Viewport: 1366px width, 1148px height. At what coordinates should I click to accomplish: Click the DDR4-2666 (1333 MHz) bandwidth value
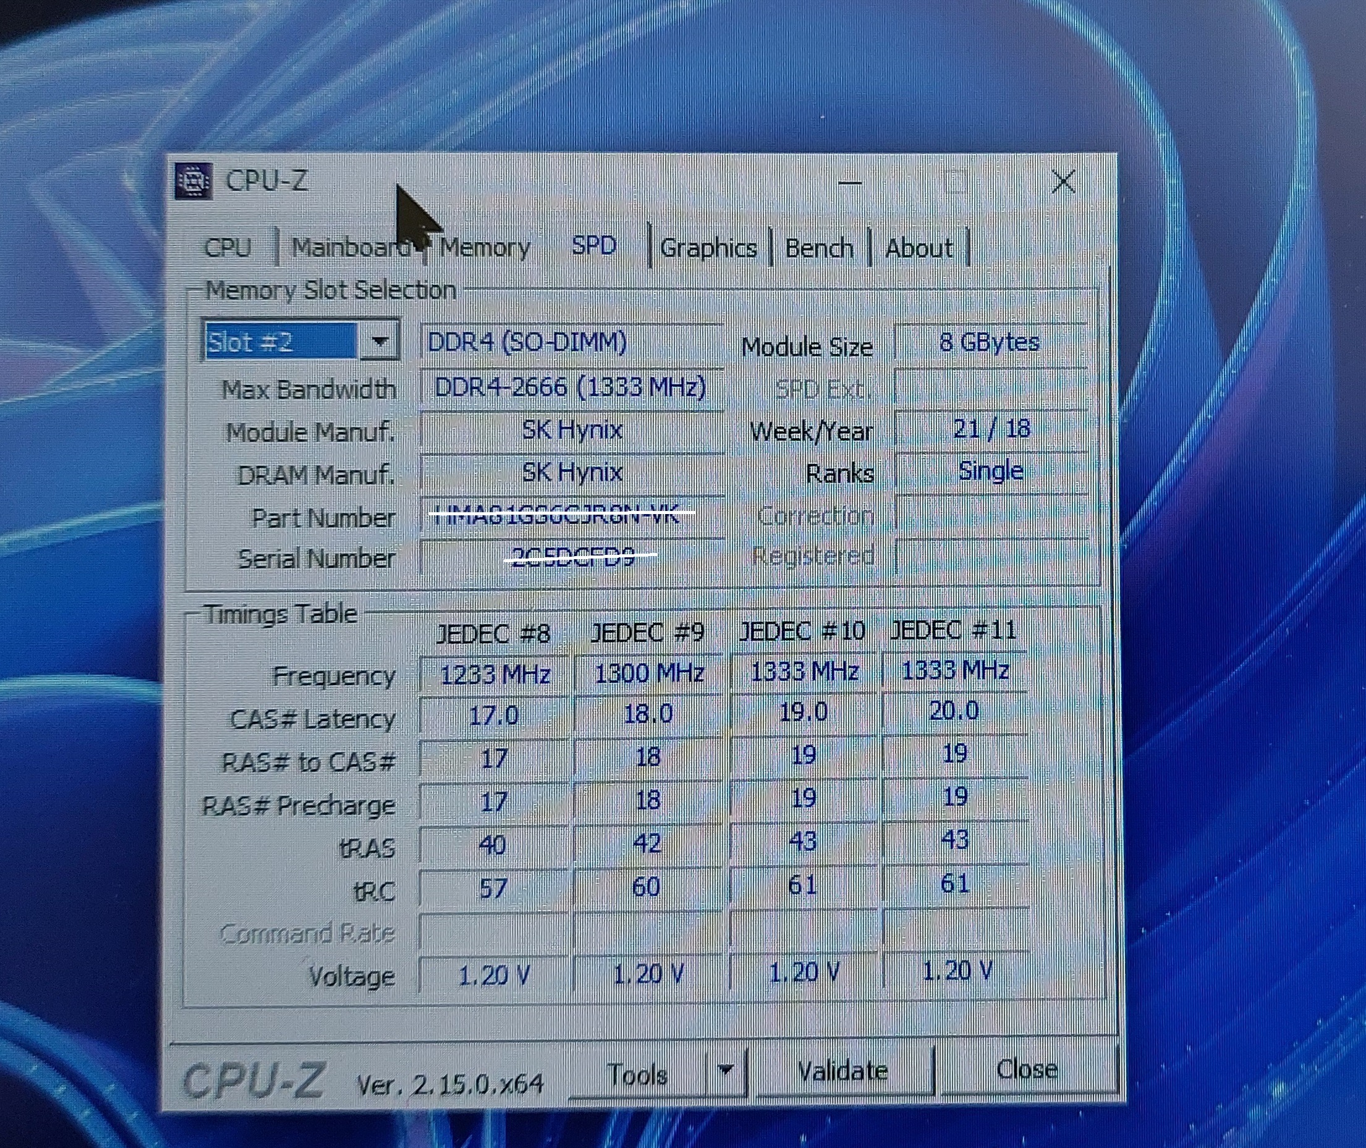[x=572, y=388]
